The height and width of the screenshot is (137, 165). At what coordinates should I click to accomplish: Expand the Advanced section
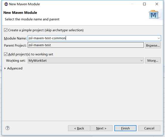tap(5, 68)
